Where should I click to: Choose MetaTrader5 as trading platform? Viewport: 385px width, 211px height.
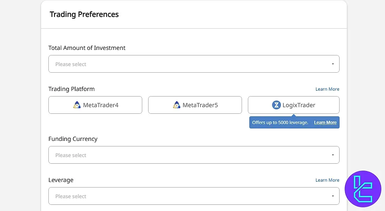tap(195, 105)
